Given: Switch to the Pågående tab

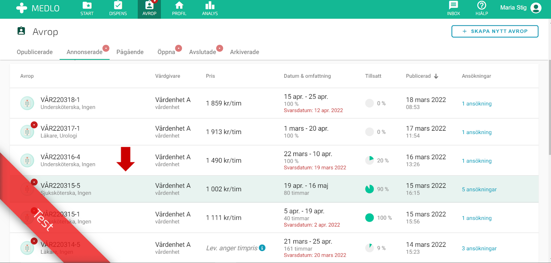Looking at the screenshot, I should (130, 52).
